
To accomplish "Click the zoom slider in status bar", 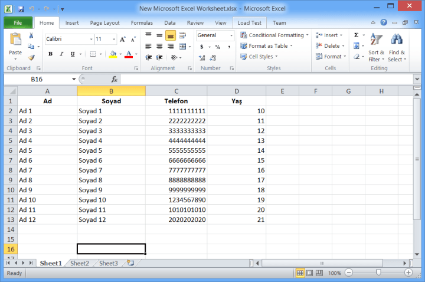I will click(x=378, y=273).
